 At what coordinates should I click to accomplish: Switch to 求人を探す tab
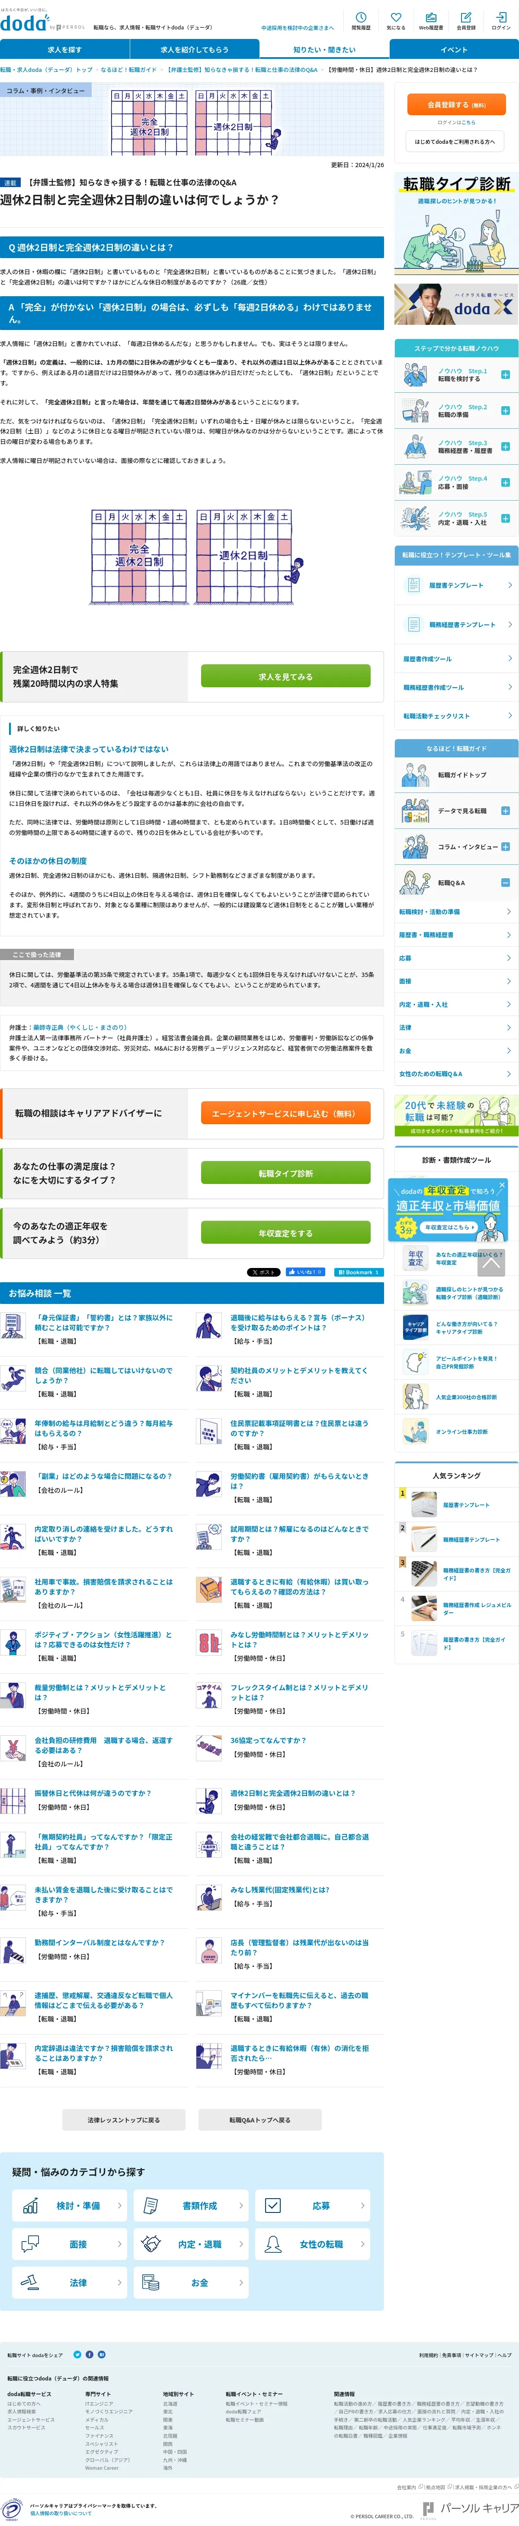tap(64, 49)
